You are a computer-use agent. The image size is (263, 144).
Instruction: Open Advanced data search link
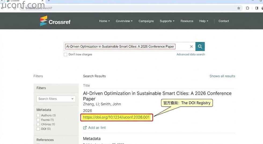[x=191, y=54]
